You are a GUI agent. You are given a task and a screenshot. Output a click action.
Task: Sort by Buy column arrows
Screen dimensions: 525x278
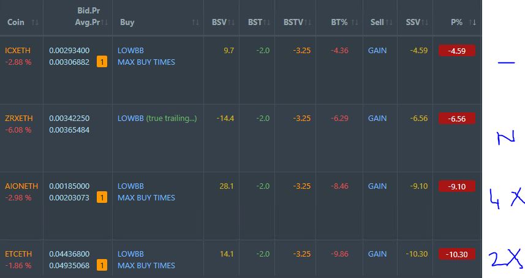(x=195, y=23)
